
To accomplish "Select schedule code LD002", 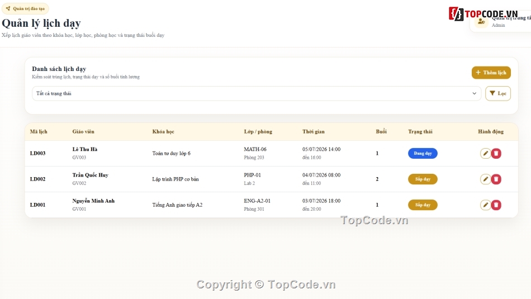I will point(37,179).
